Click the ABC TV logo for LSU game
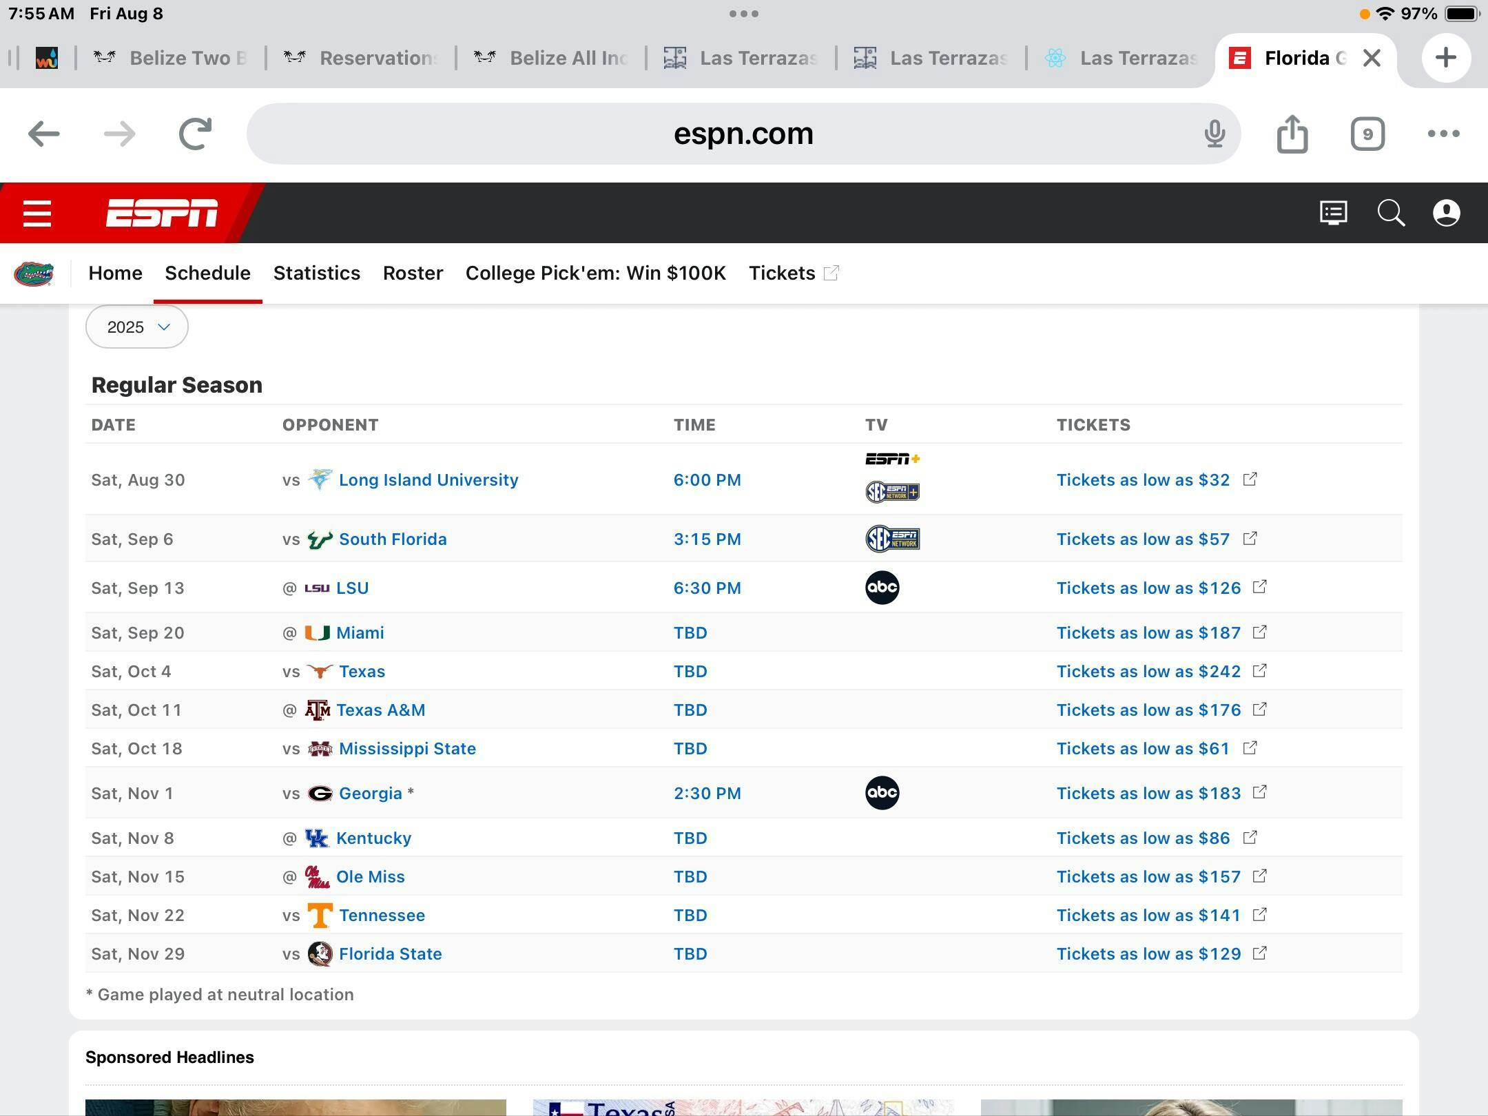 click(x=882, y=588)
